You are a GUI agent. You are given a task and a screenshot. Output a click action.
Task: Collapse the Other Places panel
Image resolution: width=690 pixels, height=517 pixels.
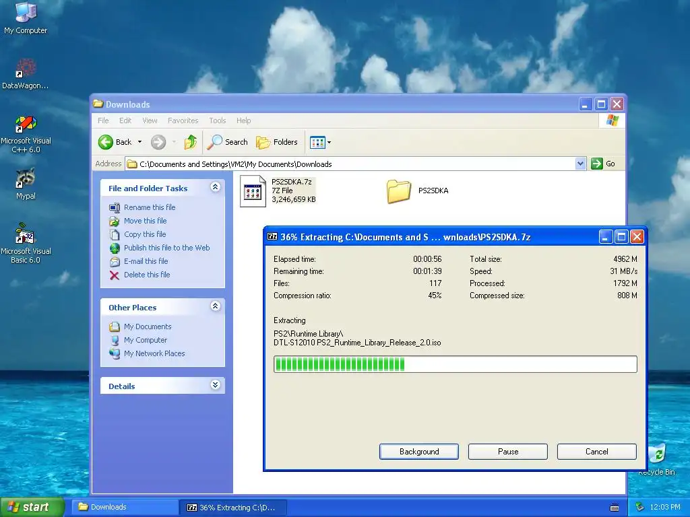(215, 306)
